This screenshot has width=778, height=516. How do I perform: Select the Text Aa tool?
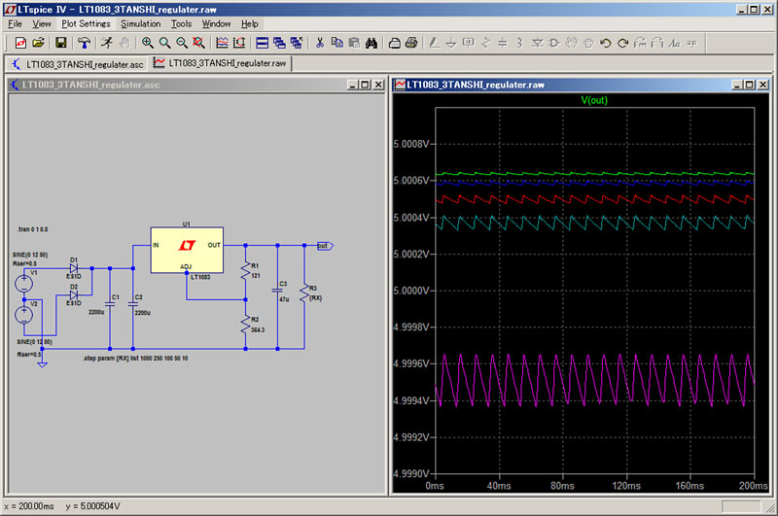tap(674, 43)
